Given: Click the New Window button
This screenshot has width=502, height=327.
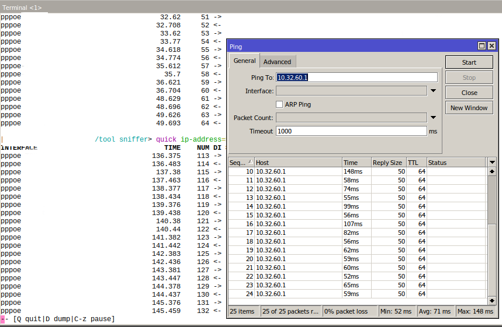Looking at the screenshot, I should [469, 108].
